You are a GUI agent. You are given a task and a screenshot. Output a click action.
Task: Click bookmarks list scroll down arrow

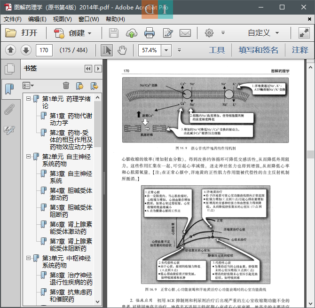pyautogui.click(x=98, y=301)
